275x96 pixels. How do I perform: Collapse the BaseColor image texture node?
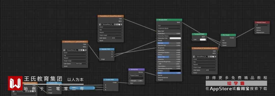tap(99, 16)
